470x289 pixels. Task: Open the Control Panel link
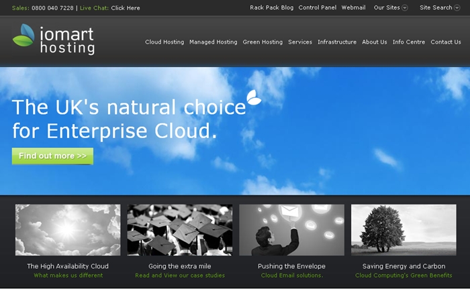pos(318,8)
